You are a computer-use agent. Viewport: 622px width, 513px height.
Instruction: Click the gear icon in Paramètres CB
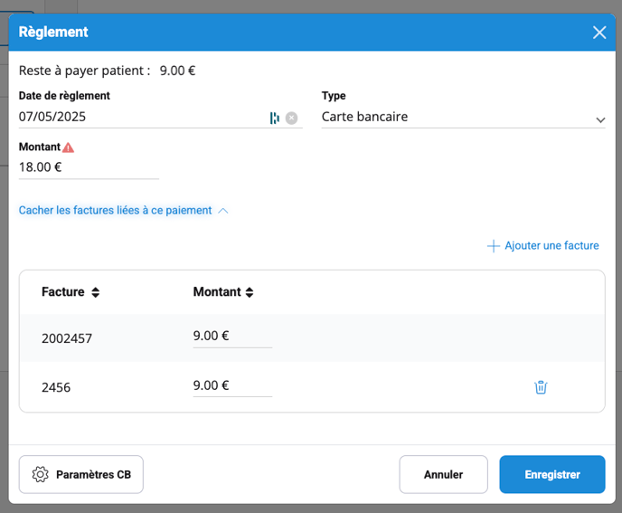click(x=40, y=475)
